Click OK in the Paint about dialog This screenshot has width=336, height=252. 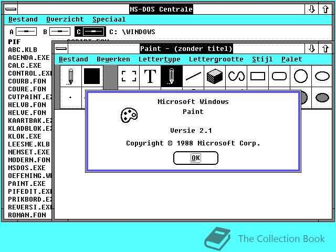[x=196, y=158]
